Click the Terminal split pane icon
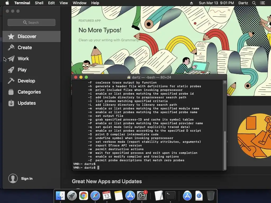Screen dimensions: 271x203 point(225,82)
